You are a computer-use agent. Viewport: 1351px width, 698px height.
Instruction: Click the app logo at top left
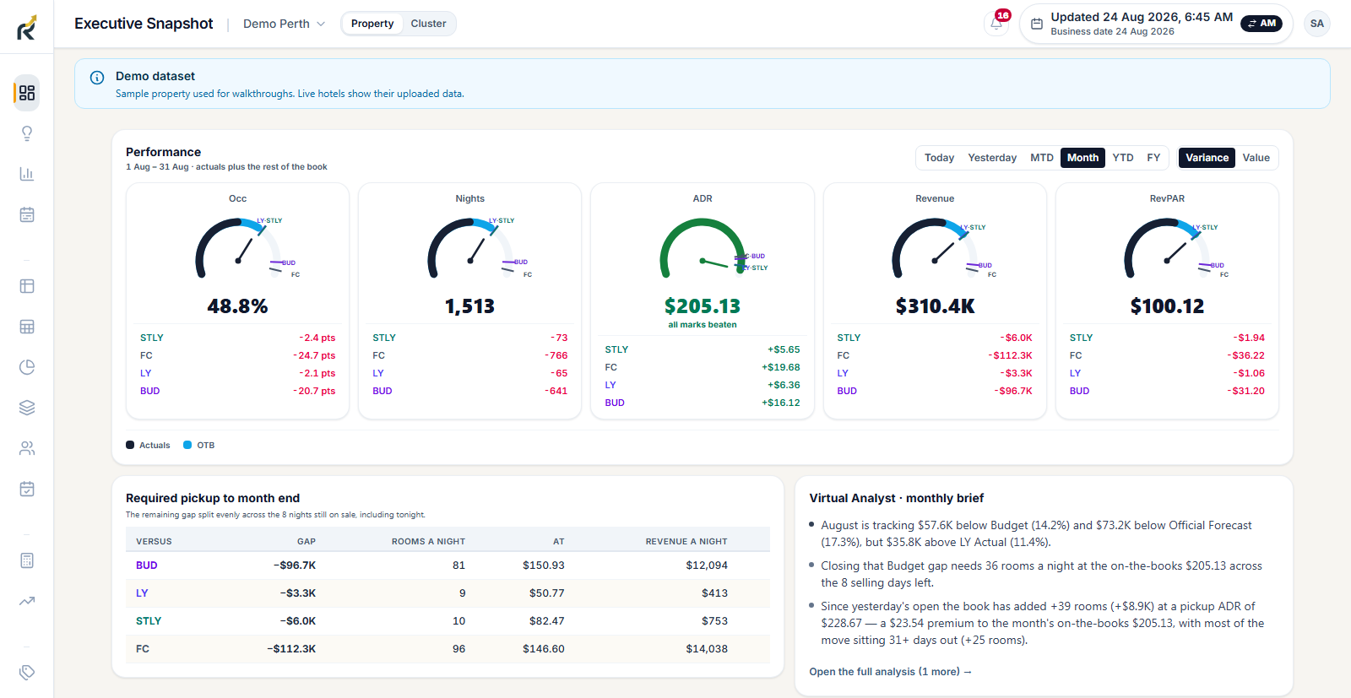tap(27, 27)
